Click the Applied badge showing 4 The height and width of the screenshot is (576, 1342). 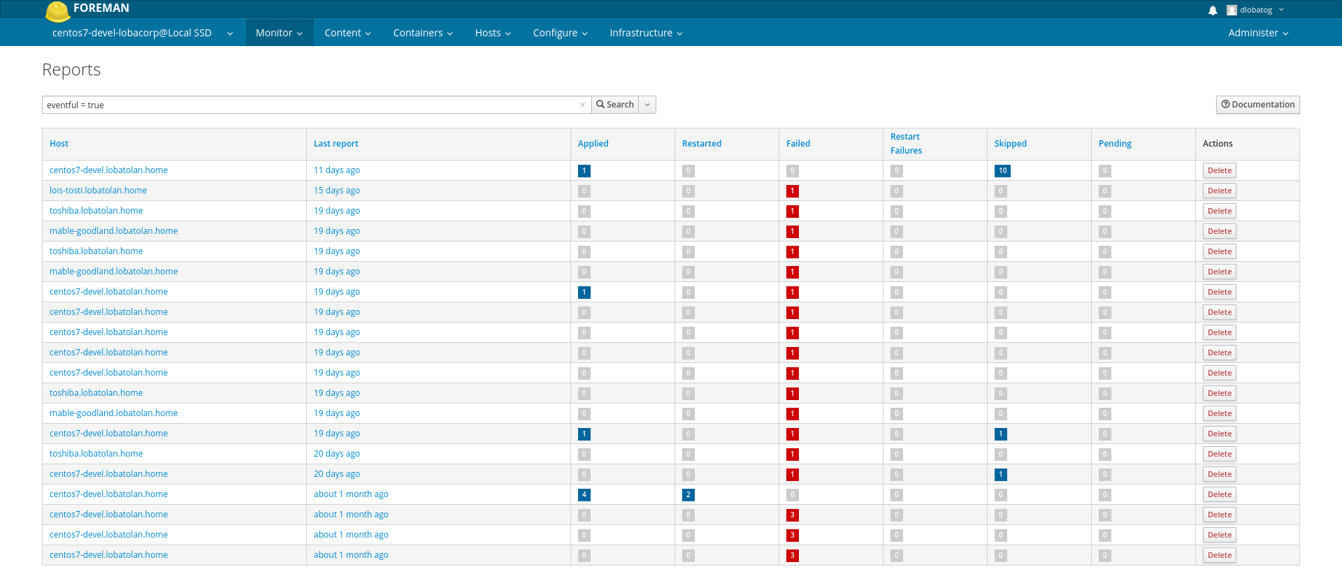[x=584, y=494]
